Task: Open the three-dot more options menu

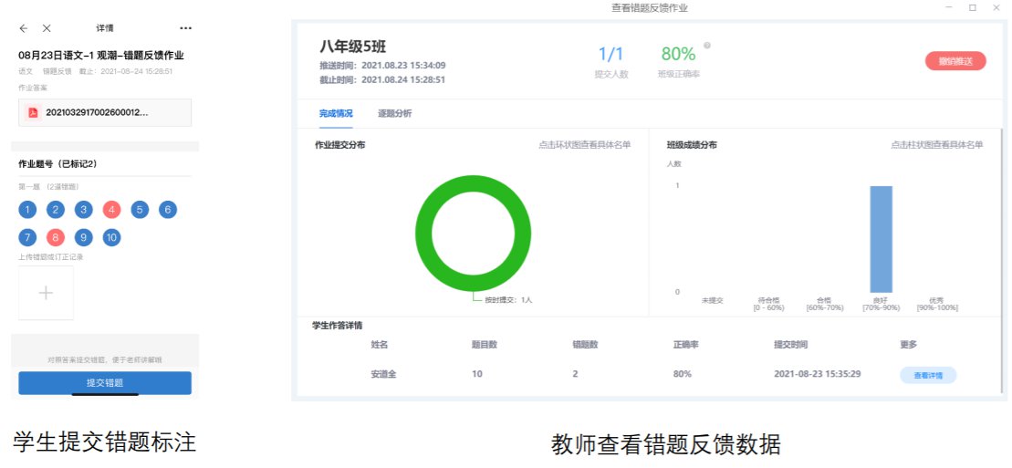Action: click(x=186, y=28)
